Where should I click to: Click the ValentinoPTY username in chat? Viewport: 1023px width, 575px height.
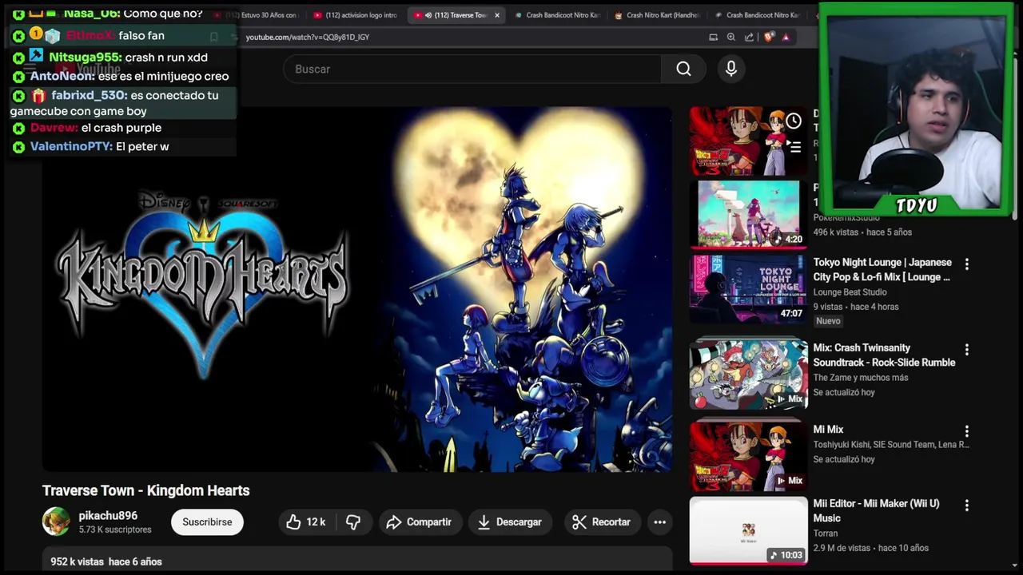pos(71,146)
